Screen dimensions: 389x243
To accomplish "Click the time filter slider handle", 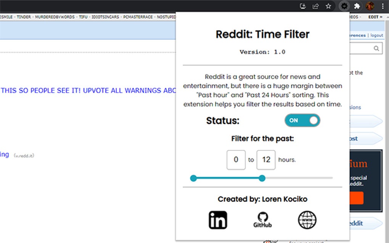I will pos(262,178).
